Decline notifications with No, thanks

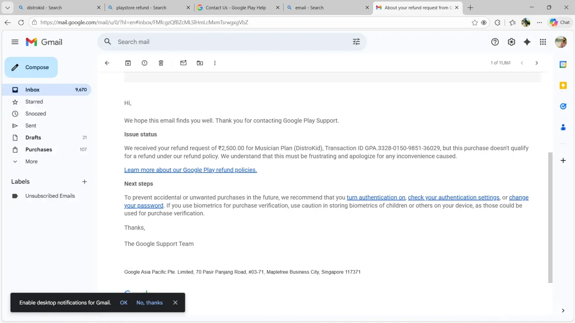point(149,303)
